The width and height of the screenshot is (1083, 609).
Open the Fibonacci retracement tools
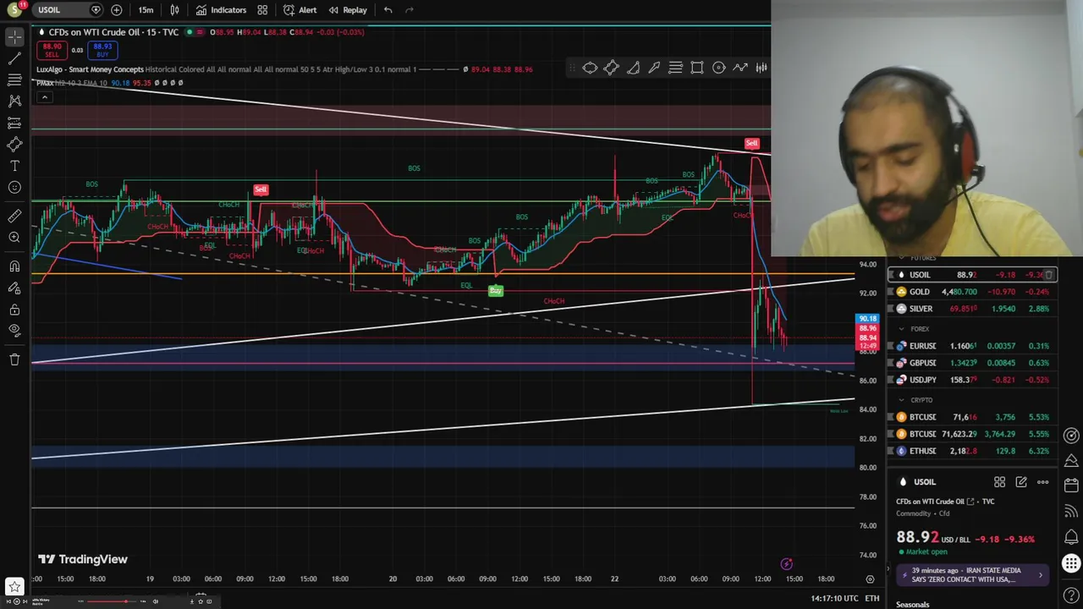(14, 80)
